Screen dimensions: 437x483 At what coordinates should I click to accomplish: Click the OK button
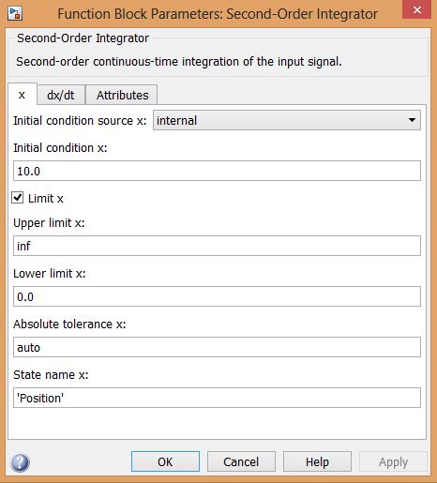[165, 461]
